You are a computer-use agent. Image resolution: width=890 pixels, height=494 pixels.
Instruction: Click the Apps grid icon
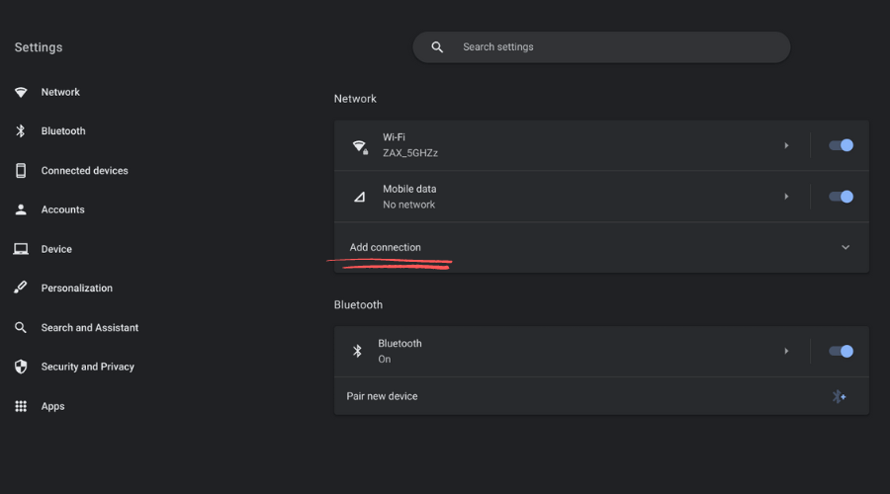(x=21, y=406)
